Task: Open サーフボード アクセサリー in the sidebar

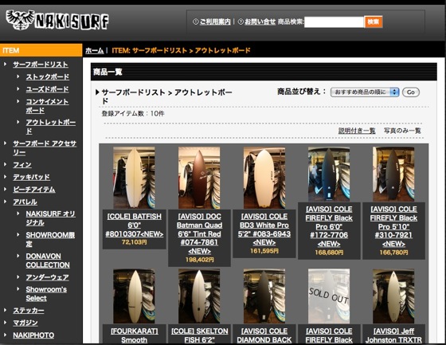Action: [x=45, y=147]
